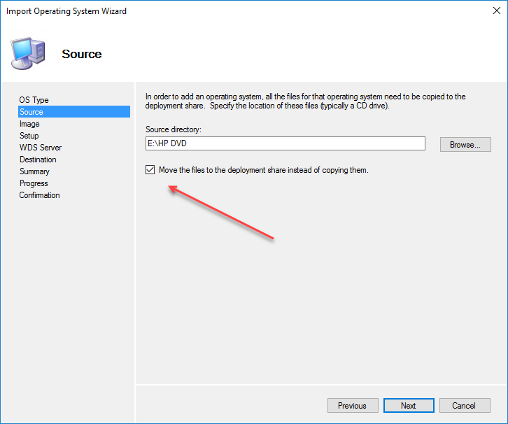Proceed with the Next button
This screenshot has height=424, width=508.
[409, 406]
